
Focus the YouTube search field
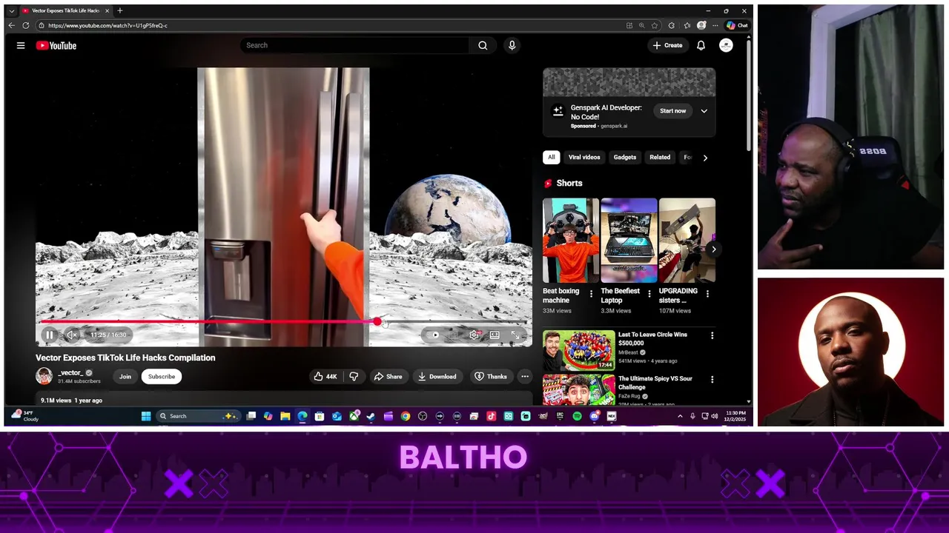pyautogui.click(x=354, y=45)
